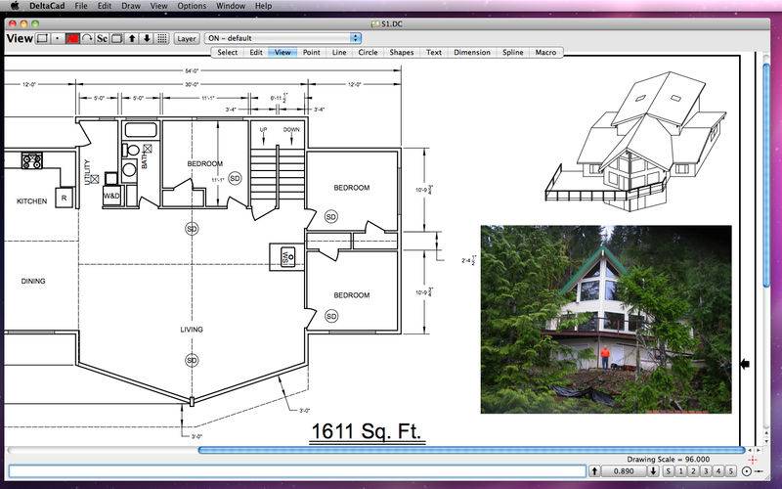Click saved view button 3
The height and width of the screenshot is (489, 782).
tap(706, 471)
